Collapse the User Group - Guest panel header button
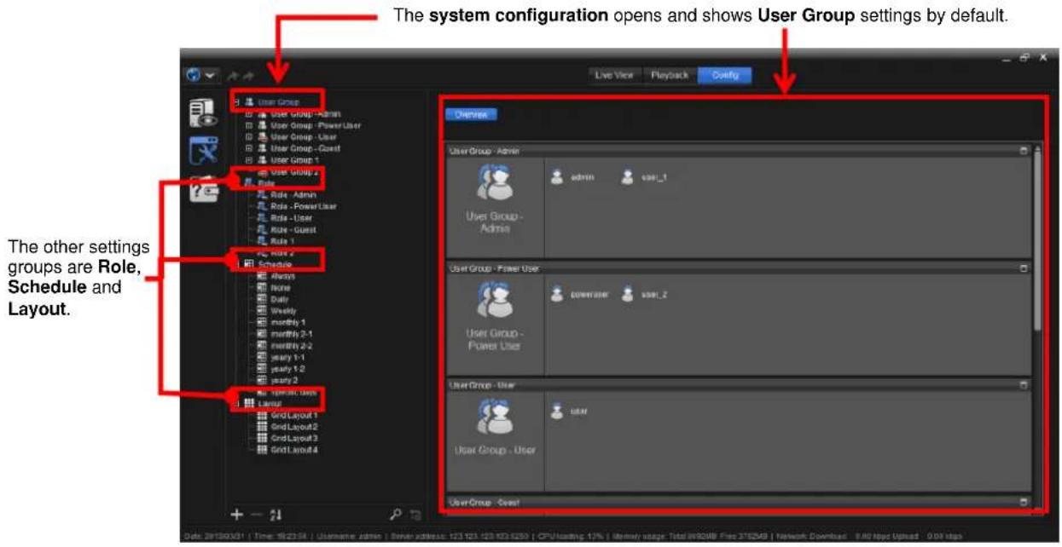 point(1024,502)
